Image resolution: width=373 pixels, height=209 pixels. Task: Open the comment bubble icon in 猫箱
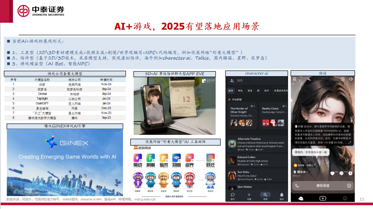[x=341, y=173]
